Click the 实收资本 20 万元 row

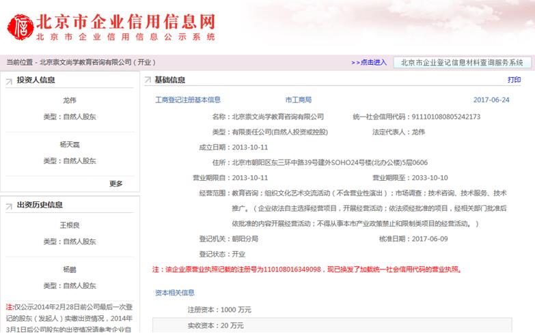click(x=332, y=325)
